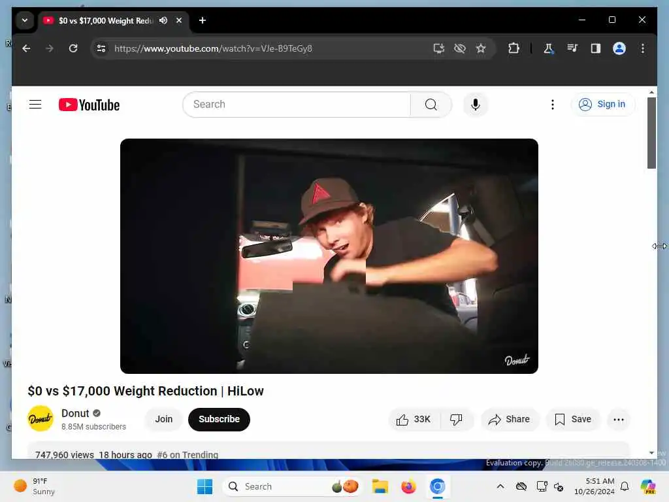Open the tracking protection eye icon

(x=460, y=48)
